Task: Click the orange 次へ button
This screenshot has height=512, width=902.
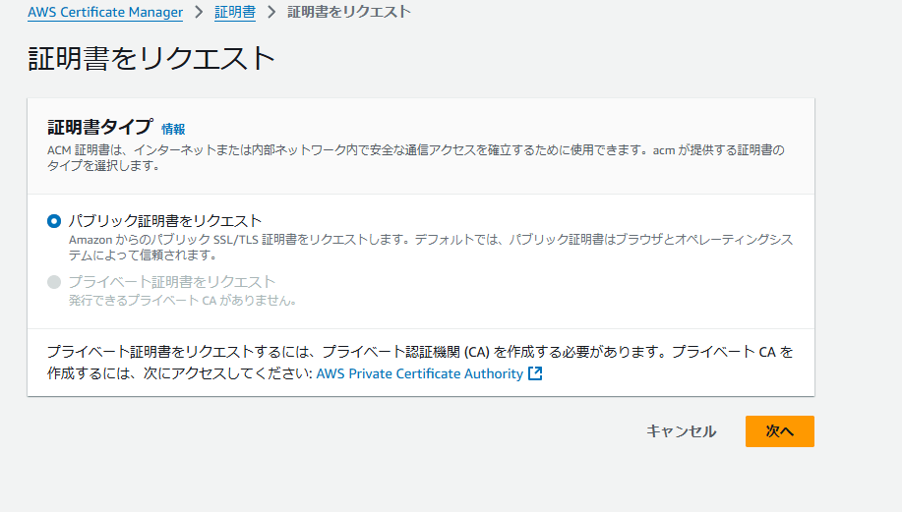Action: (x=779, y=431)
